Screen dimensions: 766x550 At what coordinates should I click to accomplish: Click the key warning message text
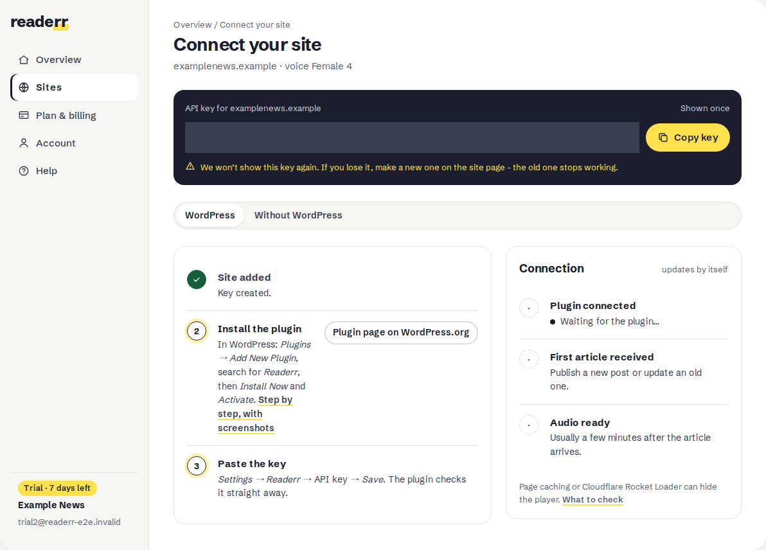[409, 168]
